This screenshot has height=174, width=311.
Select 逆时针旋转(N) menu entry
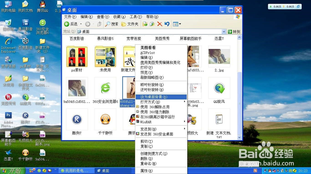[161, 90]
